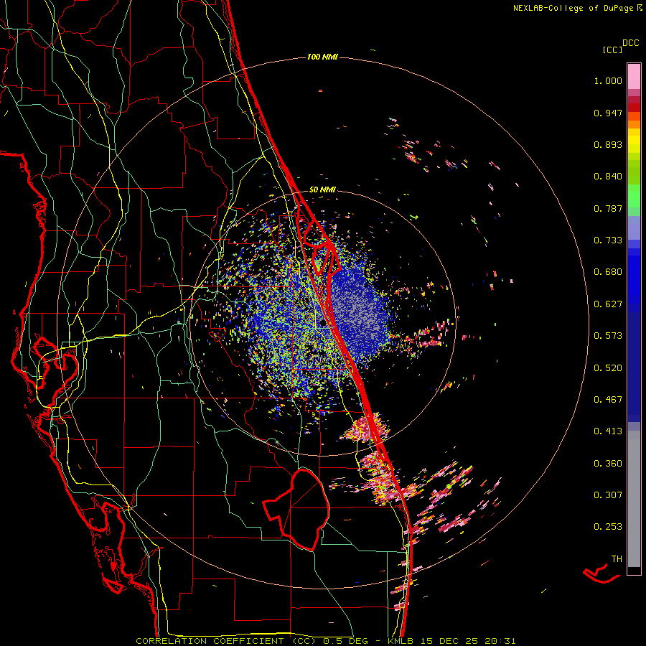Pick the orange swatch on the color bar
This screenshot has width=646, height=646.
coord(634,124)
